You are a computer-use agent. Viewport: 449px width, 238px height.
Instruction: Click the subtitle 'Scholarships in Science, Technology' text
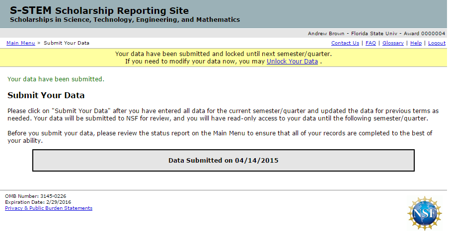click(x=125, y=19)
